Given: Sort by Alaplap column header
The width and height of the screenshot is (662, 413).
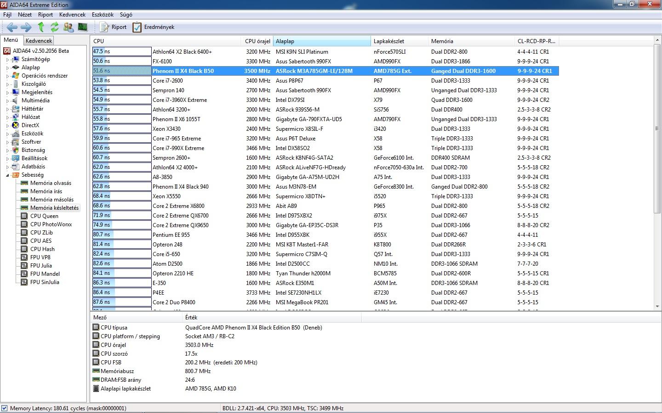Looking at the screenshot, I should [322, 41].
